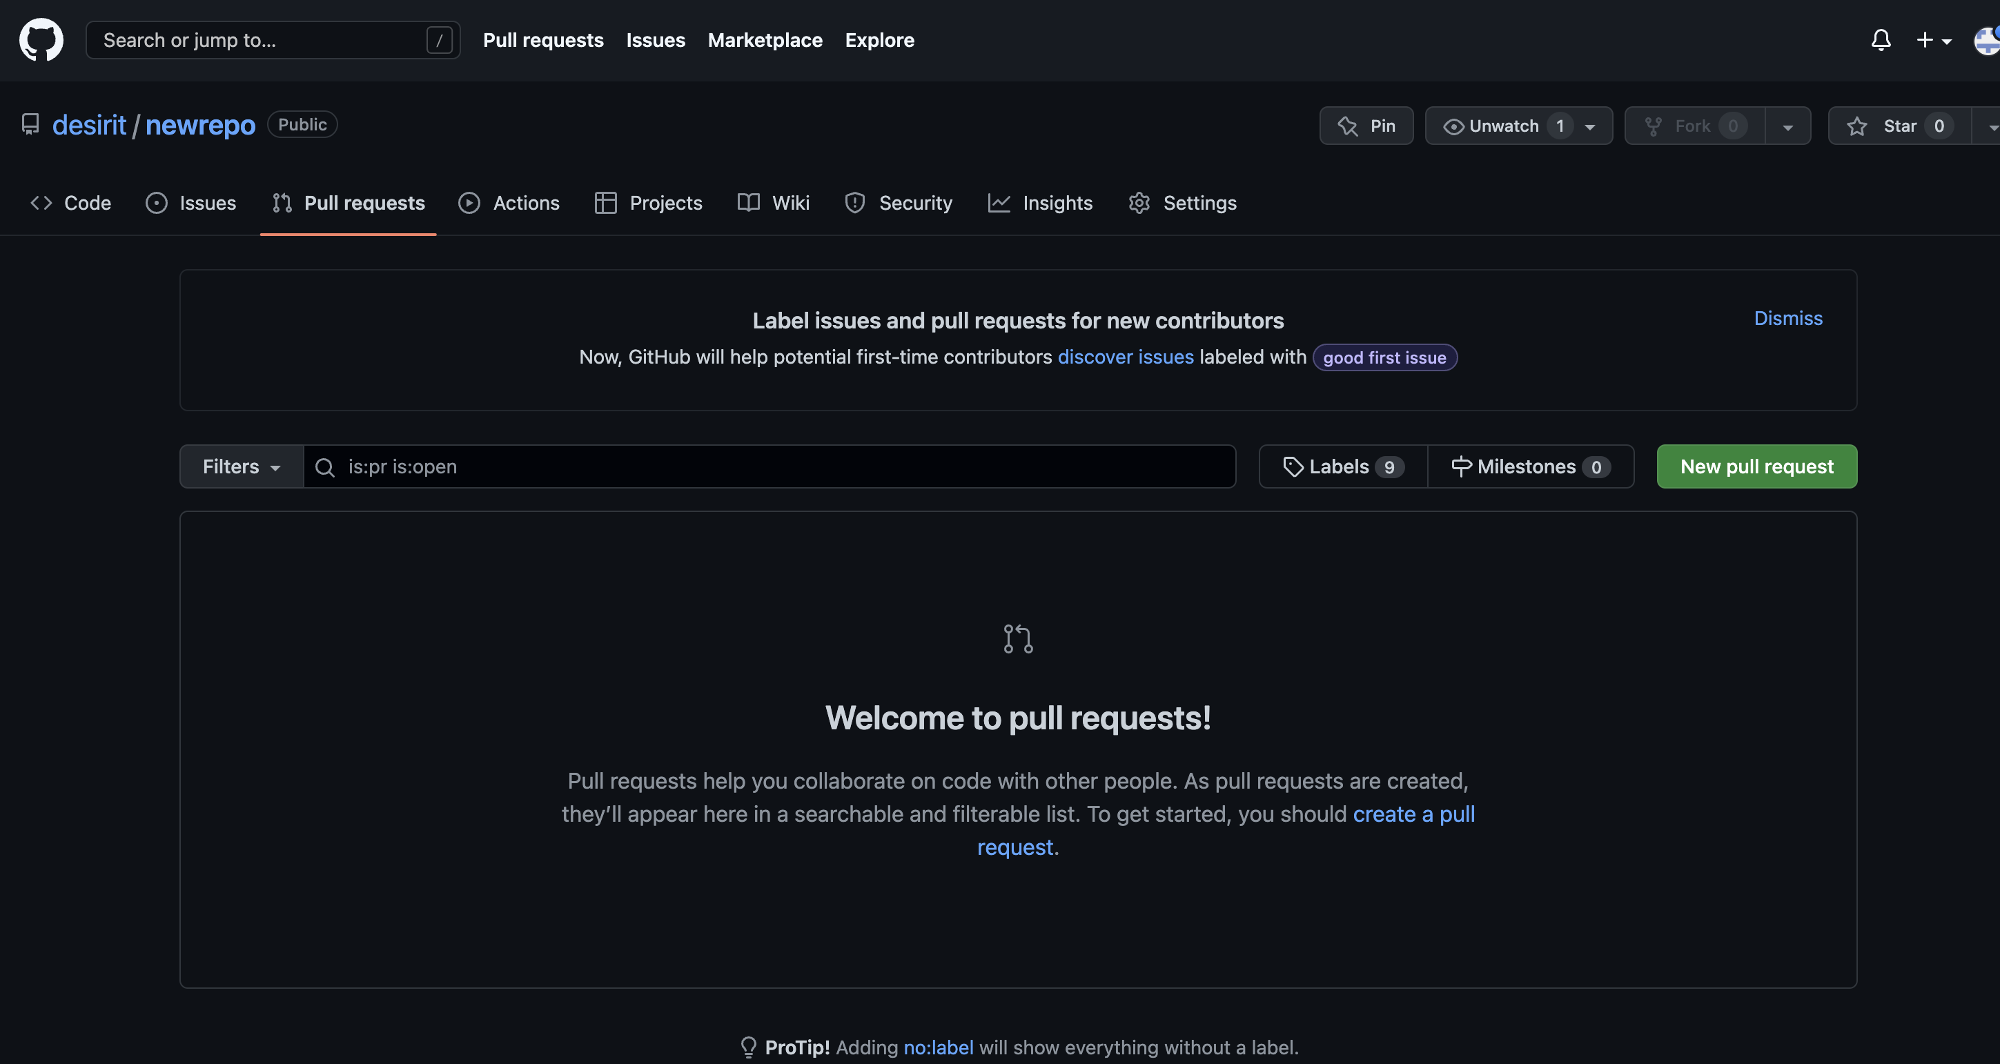
Task: Expand the Filters dropdown
Action: click(x=242, y=466)
